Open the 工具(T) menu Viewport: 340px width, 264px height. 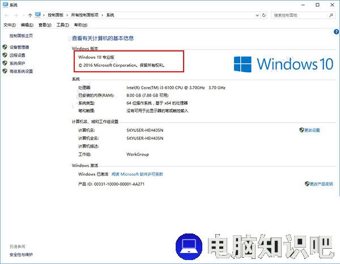click(63, 25)
